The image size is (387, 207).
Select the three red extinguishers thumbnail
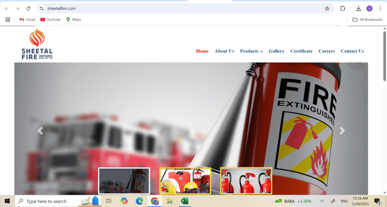pyautogui.click(x=246, y=181)
